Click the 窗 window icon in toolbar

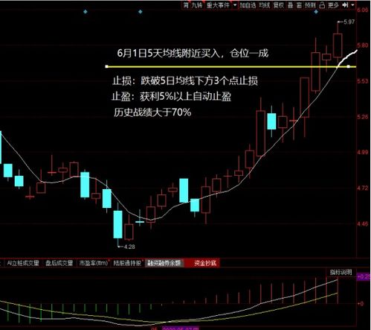pos(299,5)
